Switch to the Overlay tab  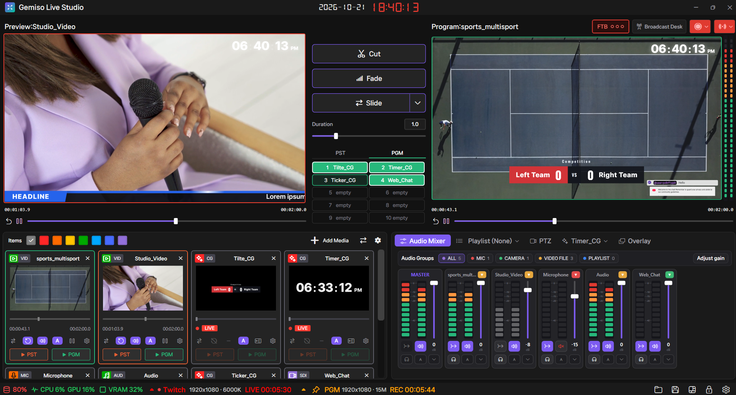635,241
